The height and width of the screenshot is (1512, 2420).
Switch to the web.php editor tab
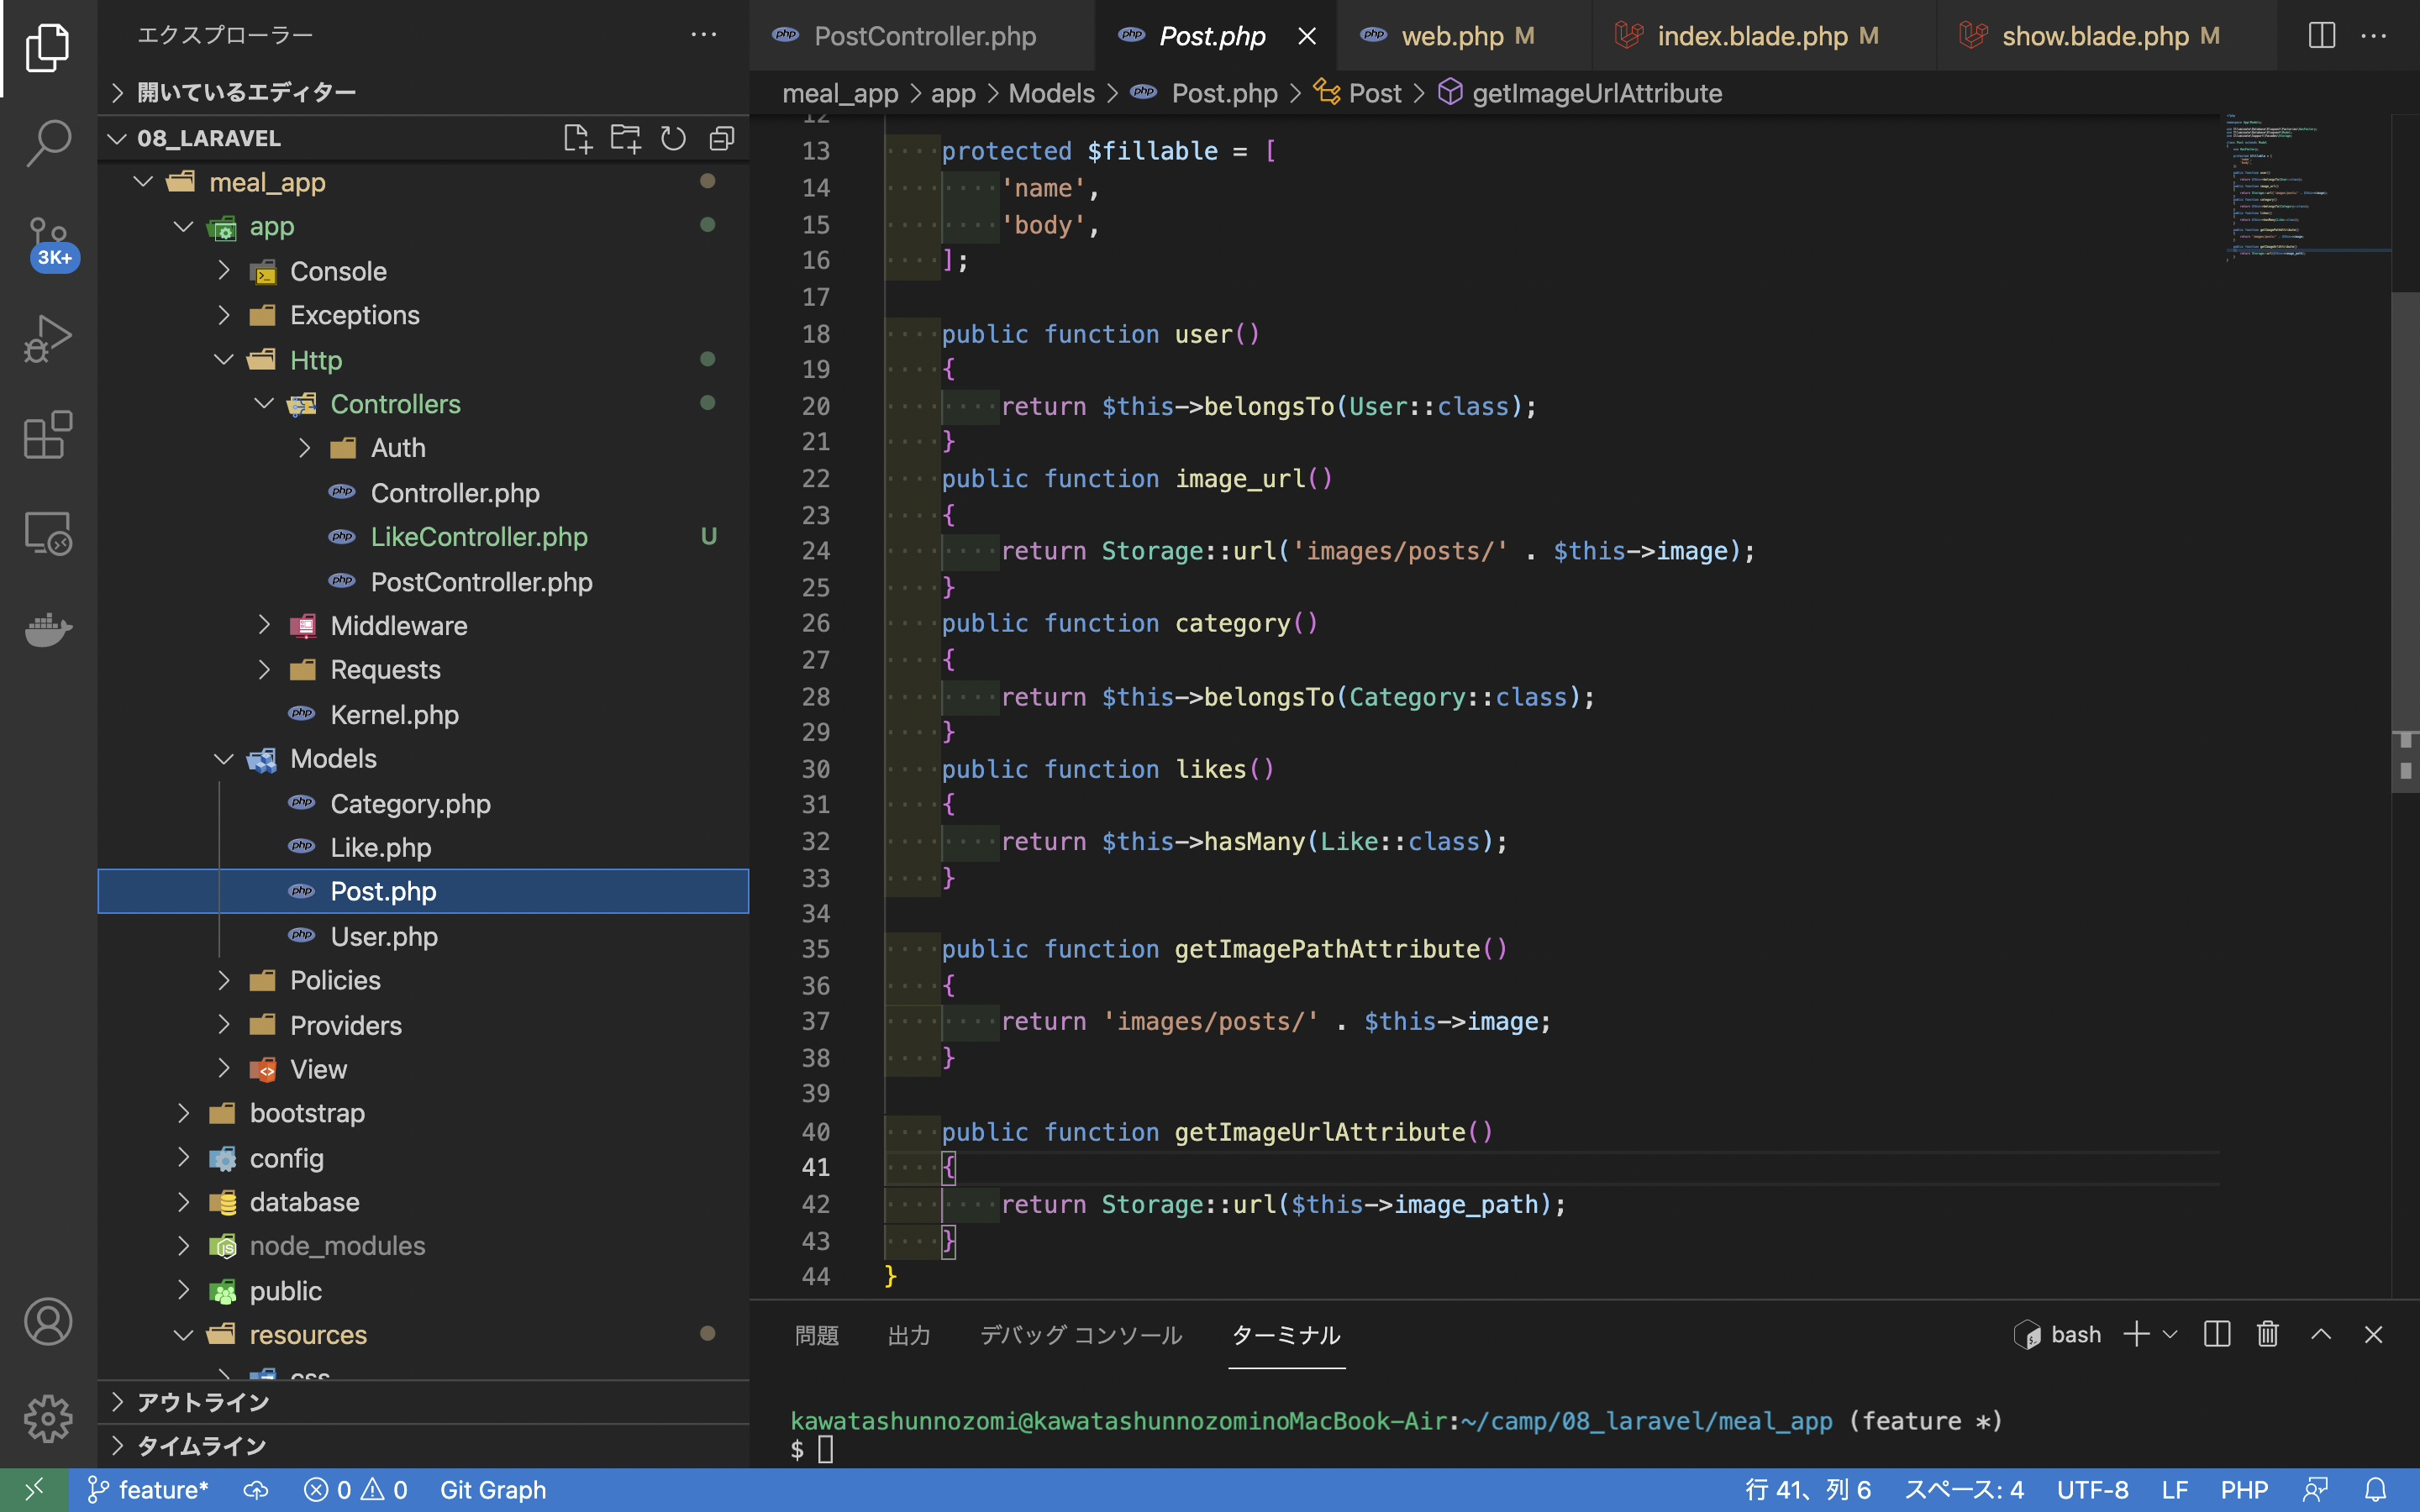pyautogui.click(x=1451, y=36)
